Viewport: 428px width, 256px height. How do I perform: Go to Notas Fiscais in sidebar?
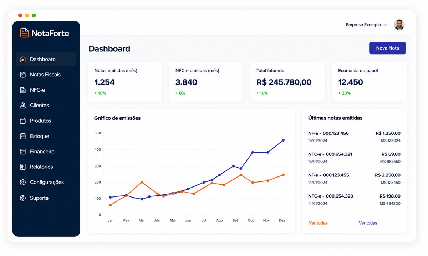(46, 75)
